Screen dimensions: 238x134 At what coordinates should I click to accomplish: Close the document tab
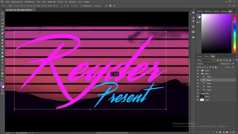(34, 10)
